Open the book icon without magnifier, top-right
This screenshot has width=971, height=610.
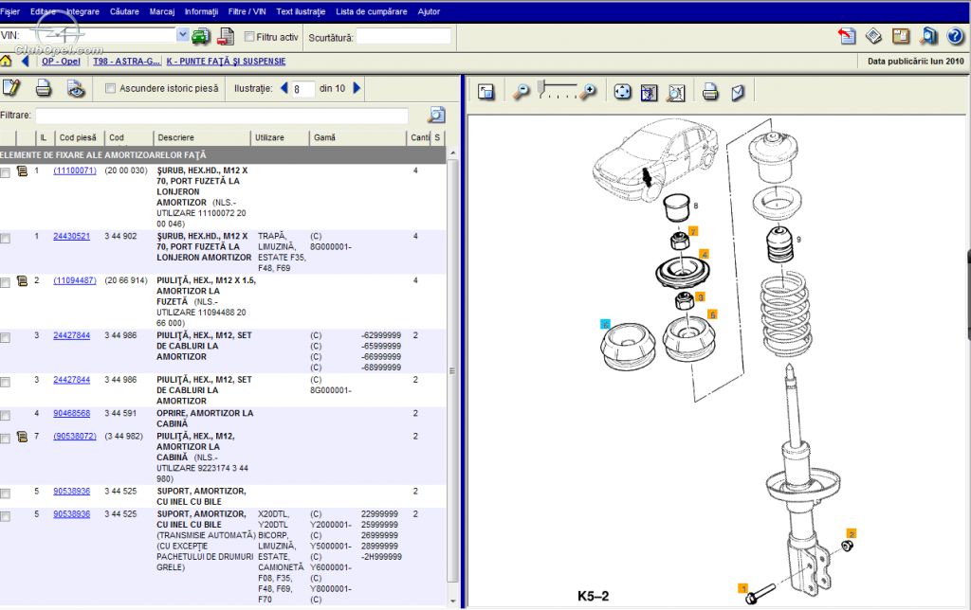[x=901, y=37]
